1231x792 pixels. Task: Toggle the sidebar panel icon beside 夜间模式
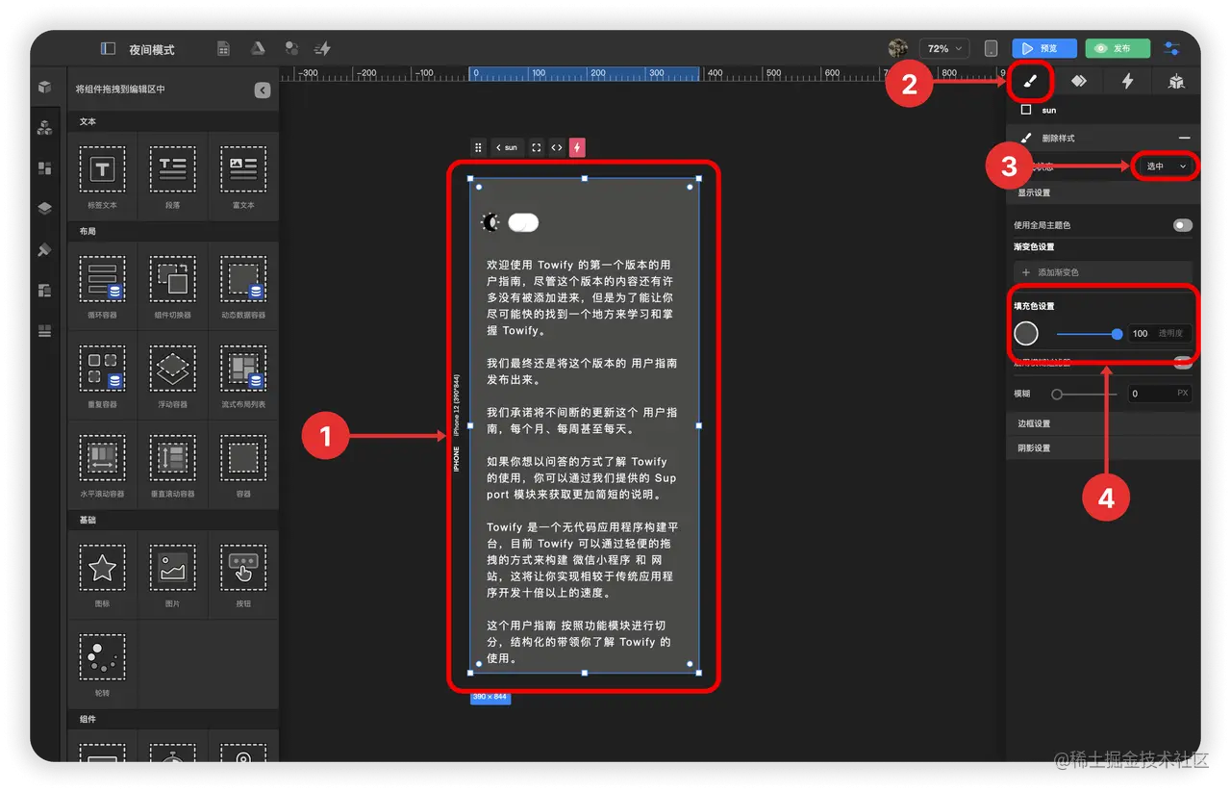tap(108, 48)
